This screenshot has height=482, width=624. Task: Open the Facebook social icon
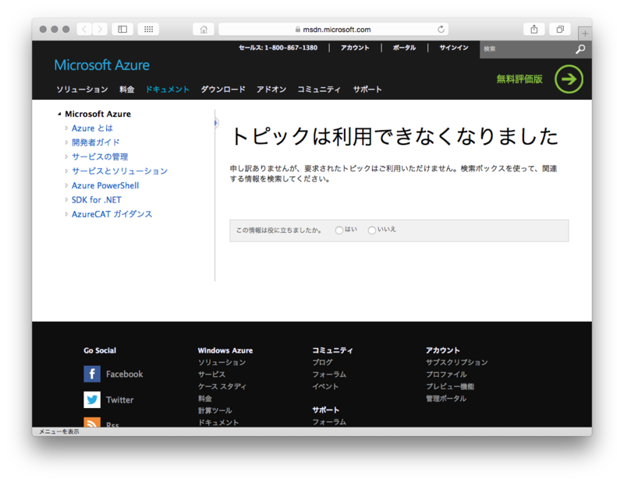pyautogui.click(x=92, y=374)
